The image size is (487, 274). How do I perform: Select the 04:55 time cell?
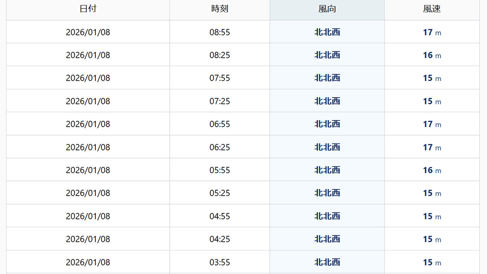(220, 216)
